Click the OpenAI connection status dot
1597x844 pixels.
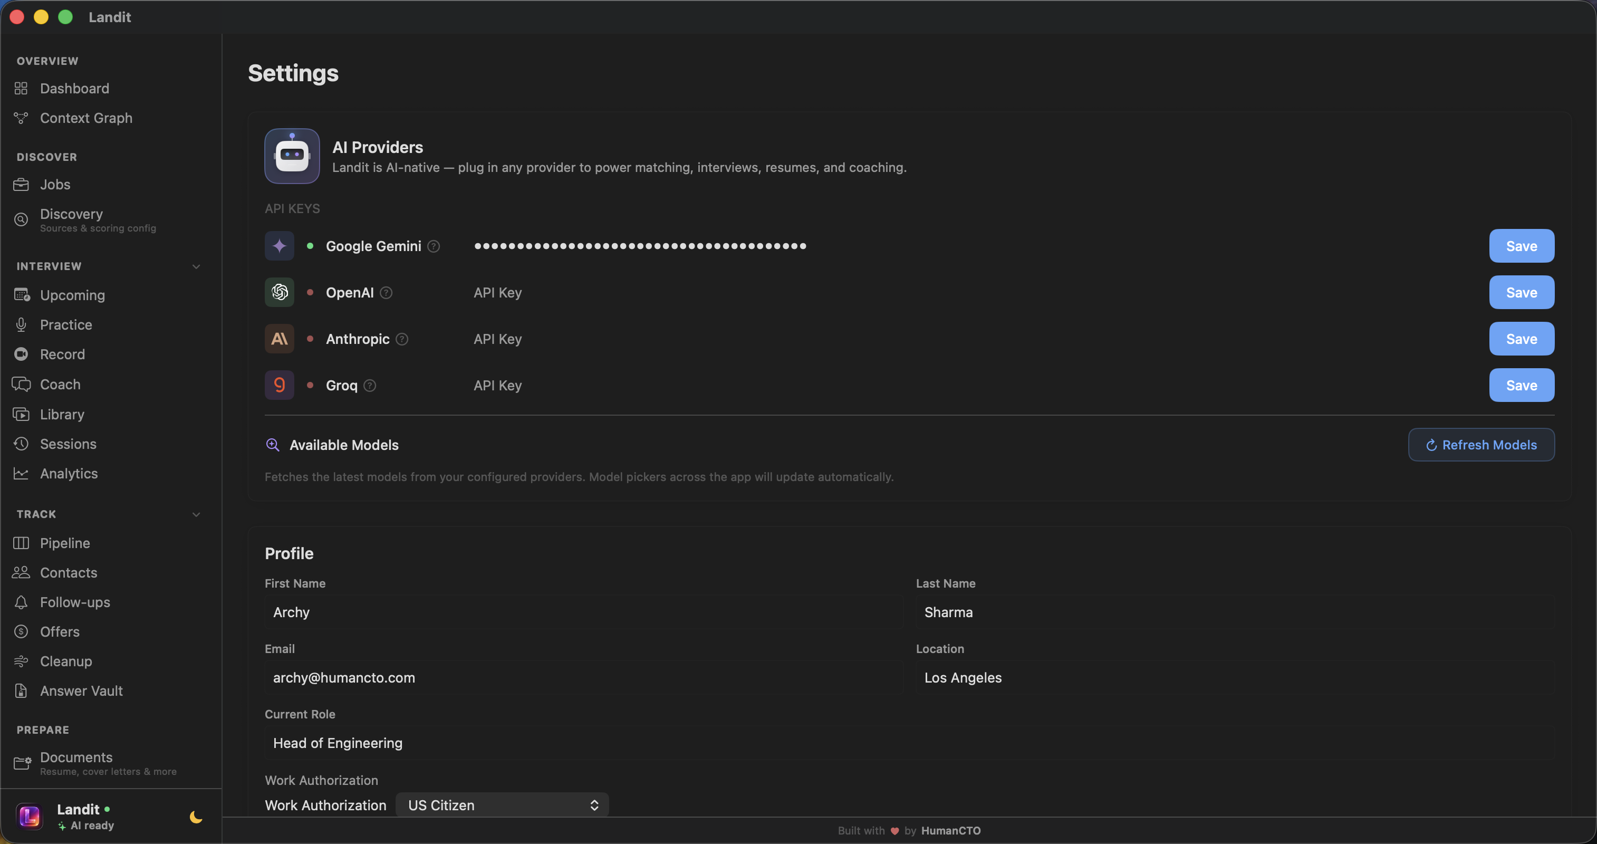pyautogui.click(x=310, y=292)
